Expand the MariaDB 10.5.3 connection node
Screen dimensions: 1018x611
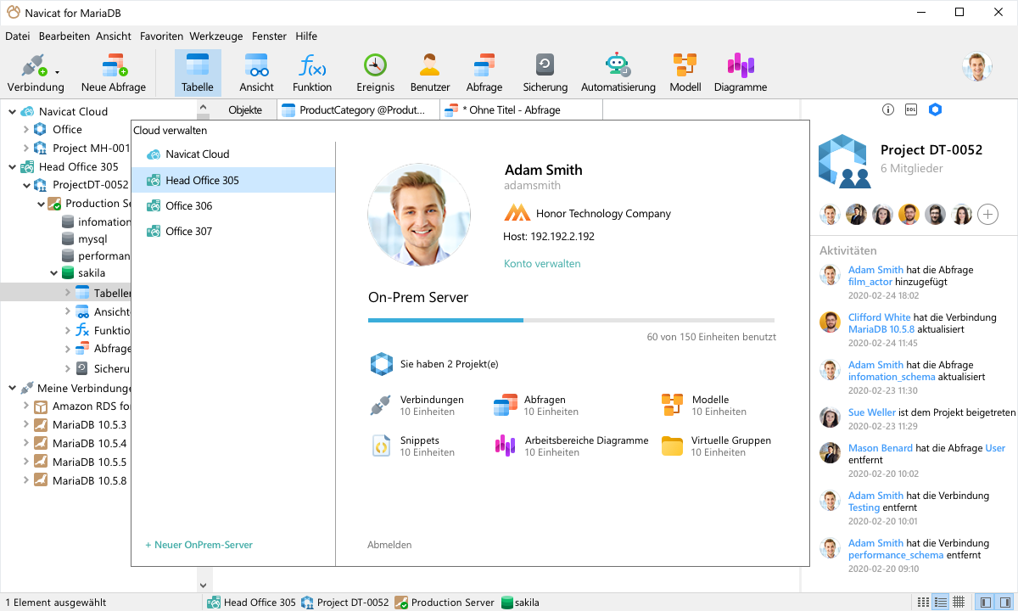point(26,425)
